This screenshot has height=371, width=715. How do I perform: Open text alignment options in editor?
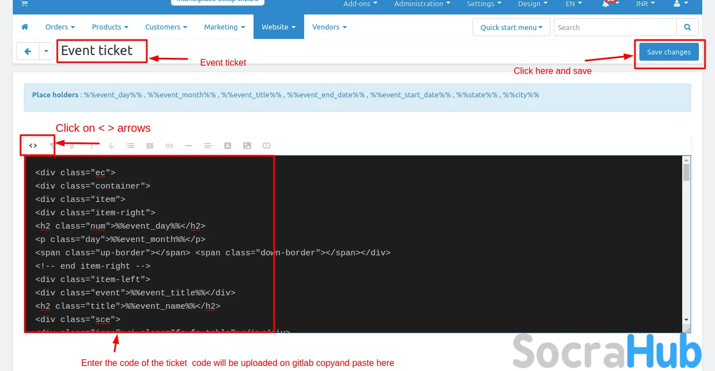coord(208,146)
